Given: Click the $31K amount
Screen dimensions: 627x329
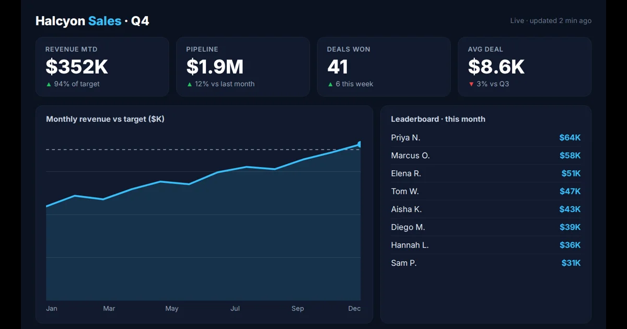Looking at the screenshot, I should coord(571,263).
